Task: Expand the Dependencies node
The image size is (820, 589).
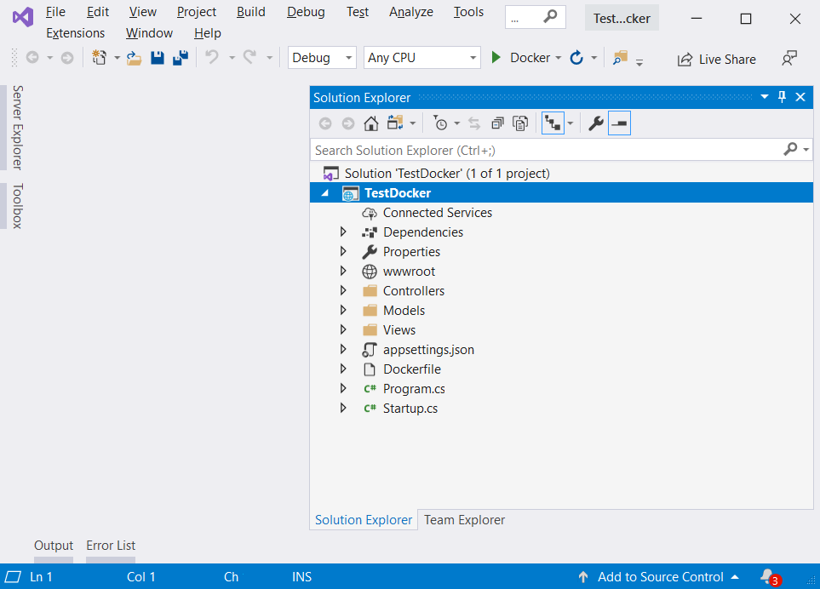Action: pyautogui.click(x=343, y=232)
